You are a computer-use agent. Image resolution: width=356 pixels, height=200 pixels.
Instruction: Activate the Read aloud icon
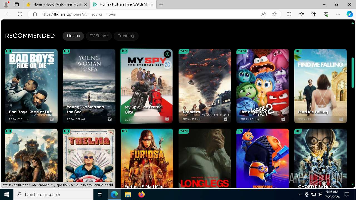point(263,14)
